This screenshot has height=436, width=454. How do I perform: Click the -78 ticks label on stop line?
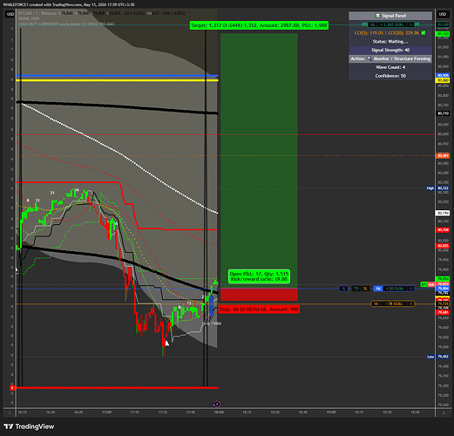tap(395, 303)
